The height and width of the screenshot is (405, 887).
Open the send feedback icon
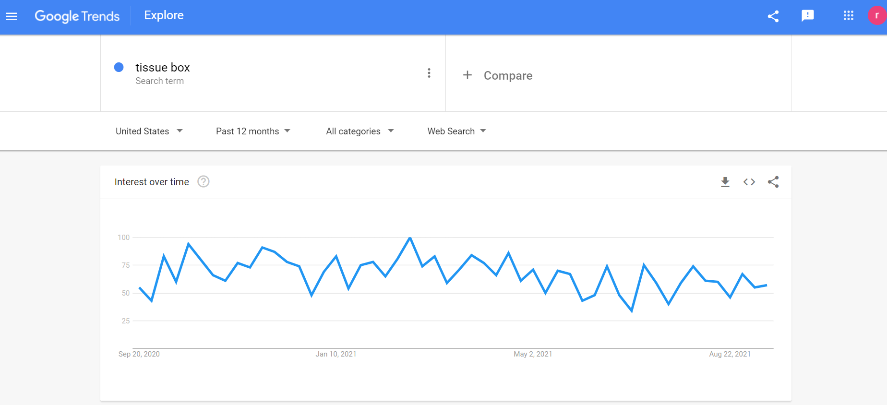(x=808, y=16)
